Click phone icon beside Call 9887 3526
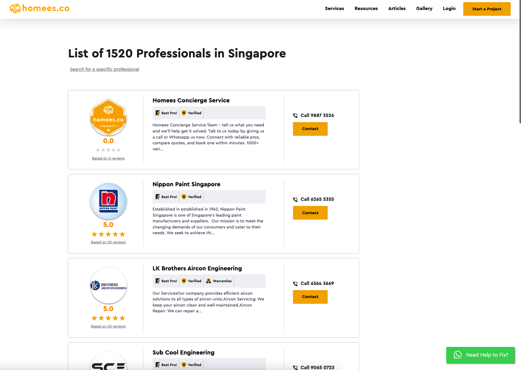Image resolution: width=521 pixels, height=370 pixels. click(x=295, y=115)
